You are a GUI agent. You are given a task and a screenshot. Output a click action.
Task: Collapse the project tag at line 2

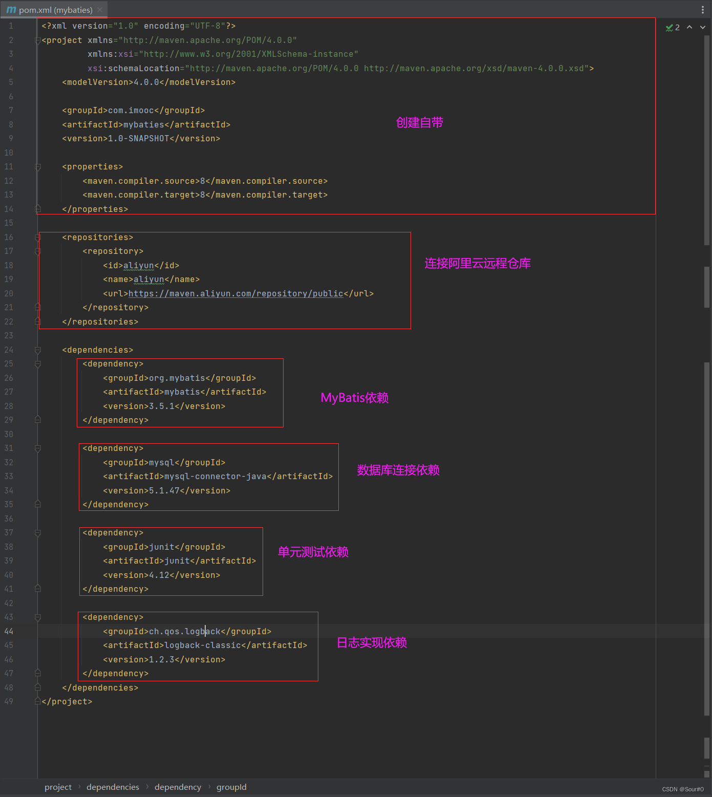(37, 40)
